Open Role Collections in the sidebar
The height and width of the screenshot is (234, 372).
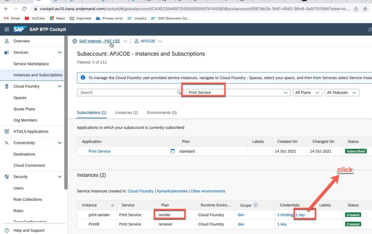pos(28,200)
